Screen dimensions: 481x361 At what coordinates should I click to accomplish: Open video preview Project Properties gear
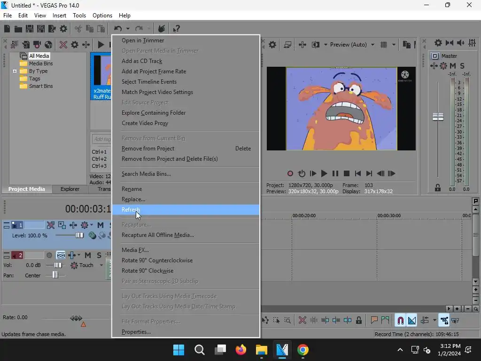272,45
